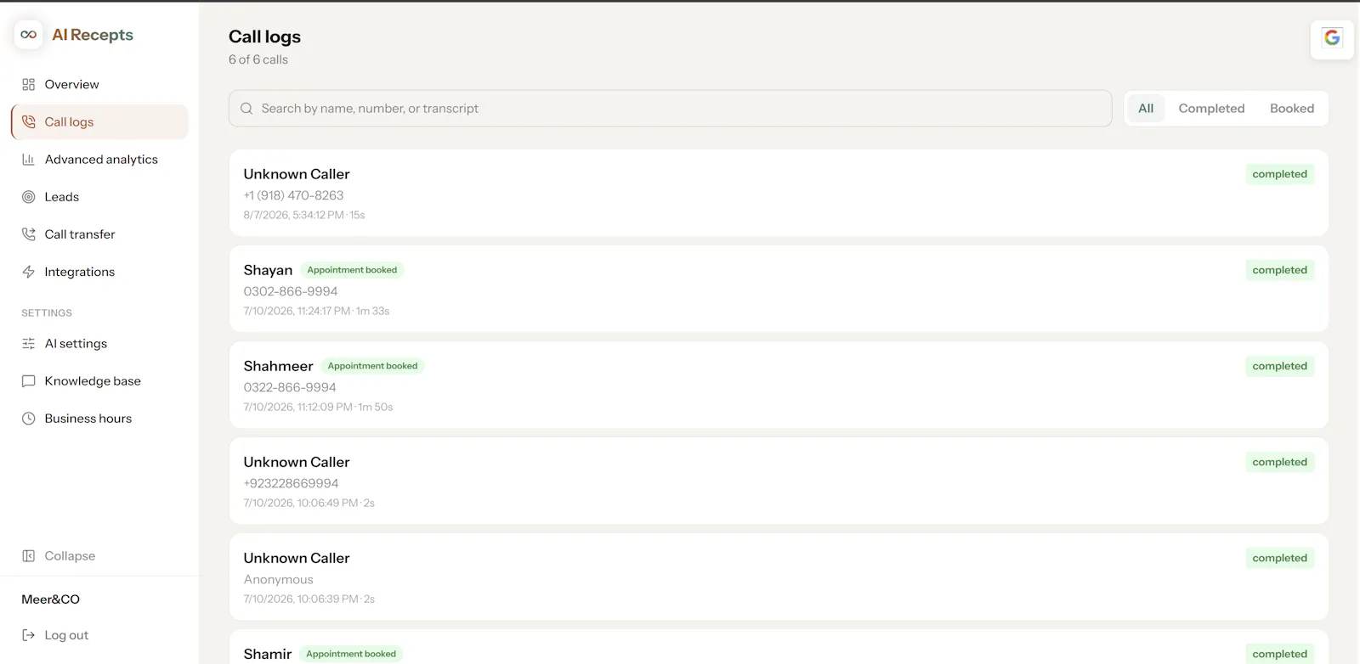Screen dimensions: 1360x664
Task: Click the search magnifier icon
Action: coord(246,109)
